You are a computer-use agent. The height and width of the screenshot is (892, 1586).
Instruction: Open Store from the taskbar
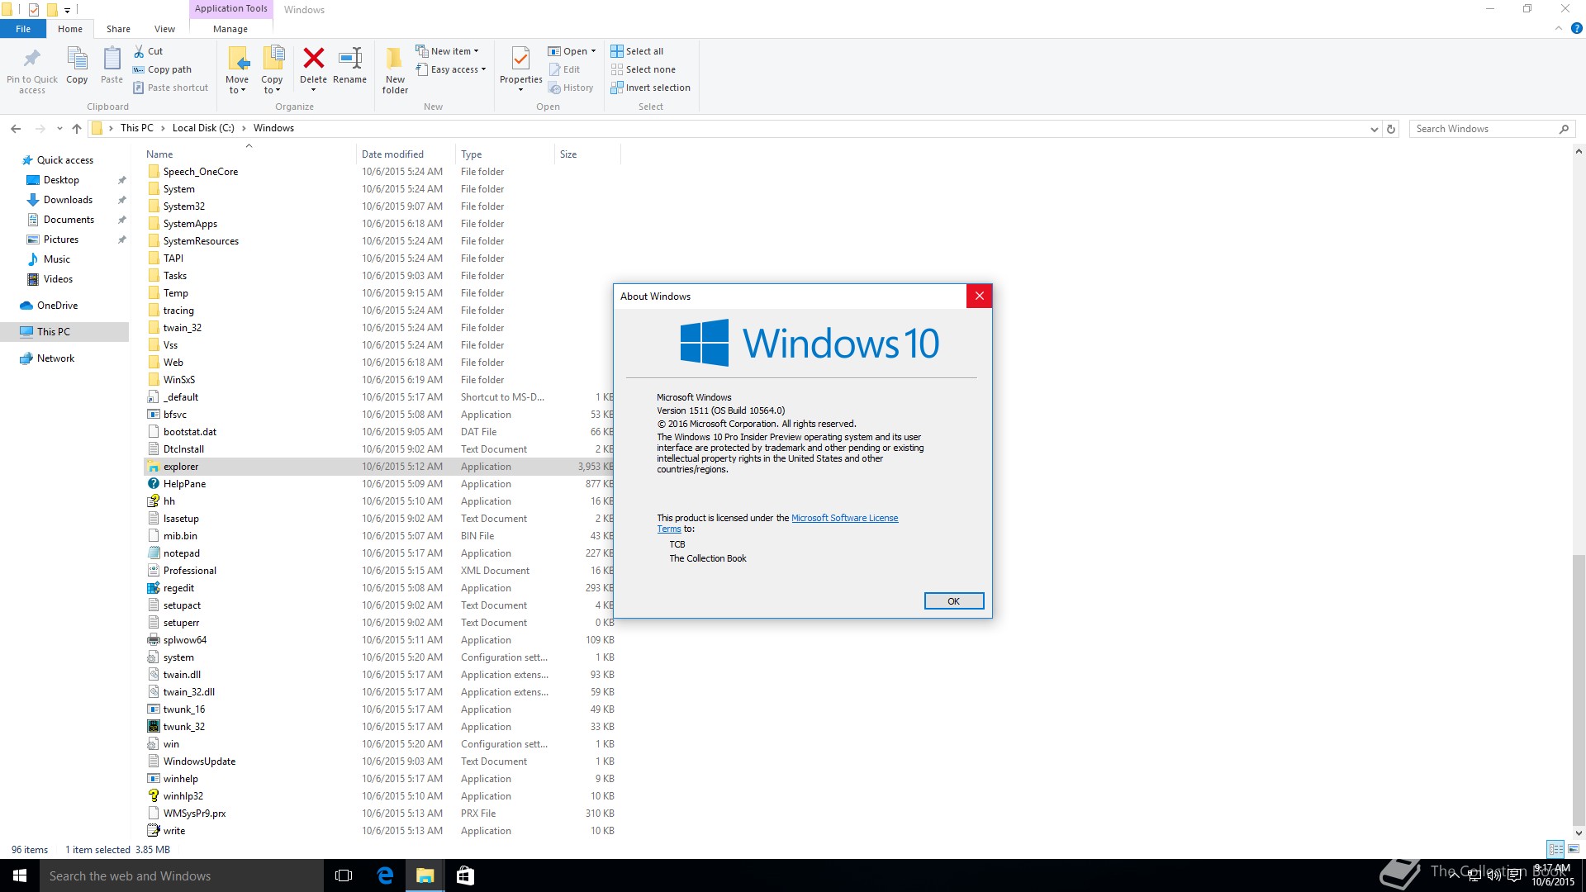(465, 875)
